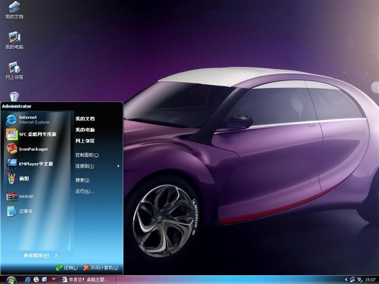
Task: Click 关闭计算机 (Shut Down) button
Action: click(x=102, y=268)
